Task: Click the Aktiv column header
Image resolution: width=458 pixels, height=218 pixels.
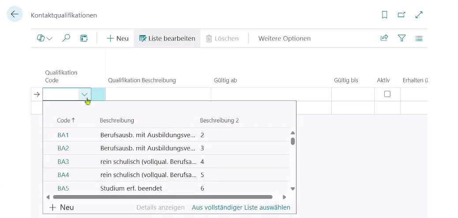Action: 383,80
